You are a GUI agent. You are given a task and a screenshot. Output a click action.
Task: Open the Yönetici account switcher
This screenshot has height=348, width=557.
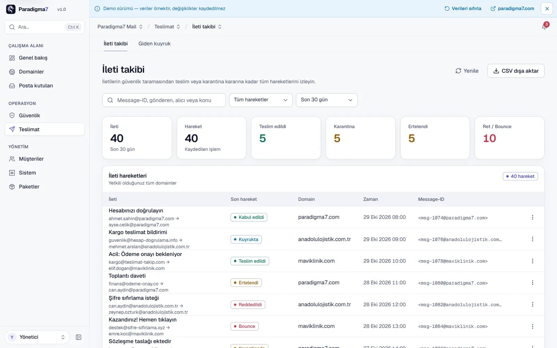click(37, 337)
